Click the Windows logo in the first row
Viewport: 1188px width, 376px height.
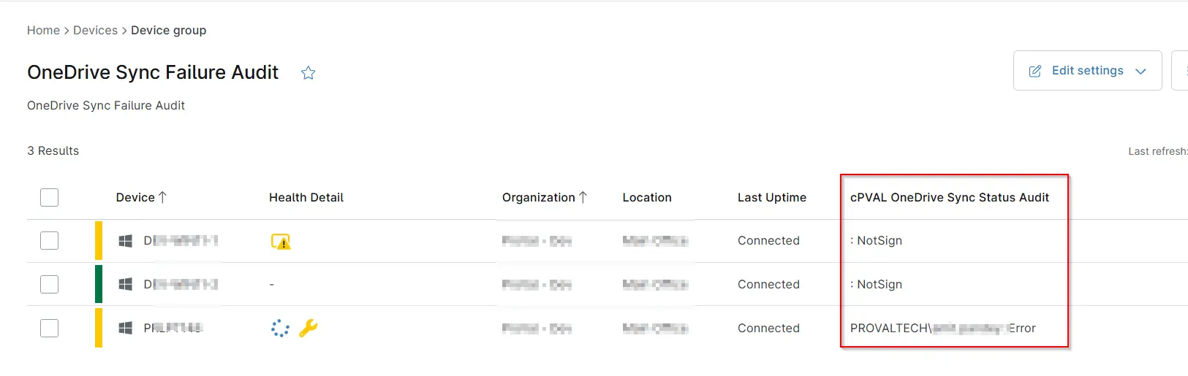126,241
